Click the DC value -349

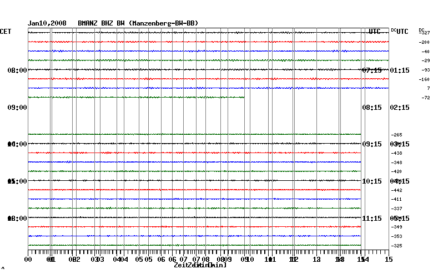(396, 227)
